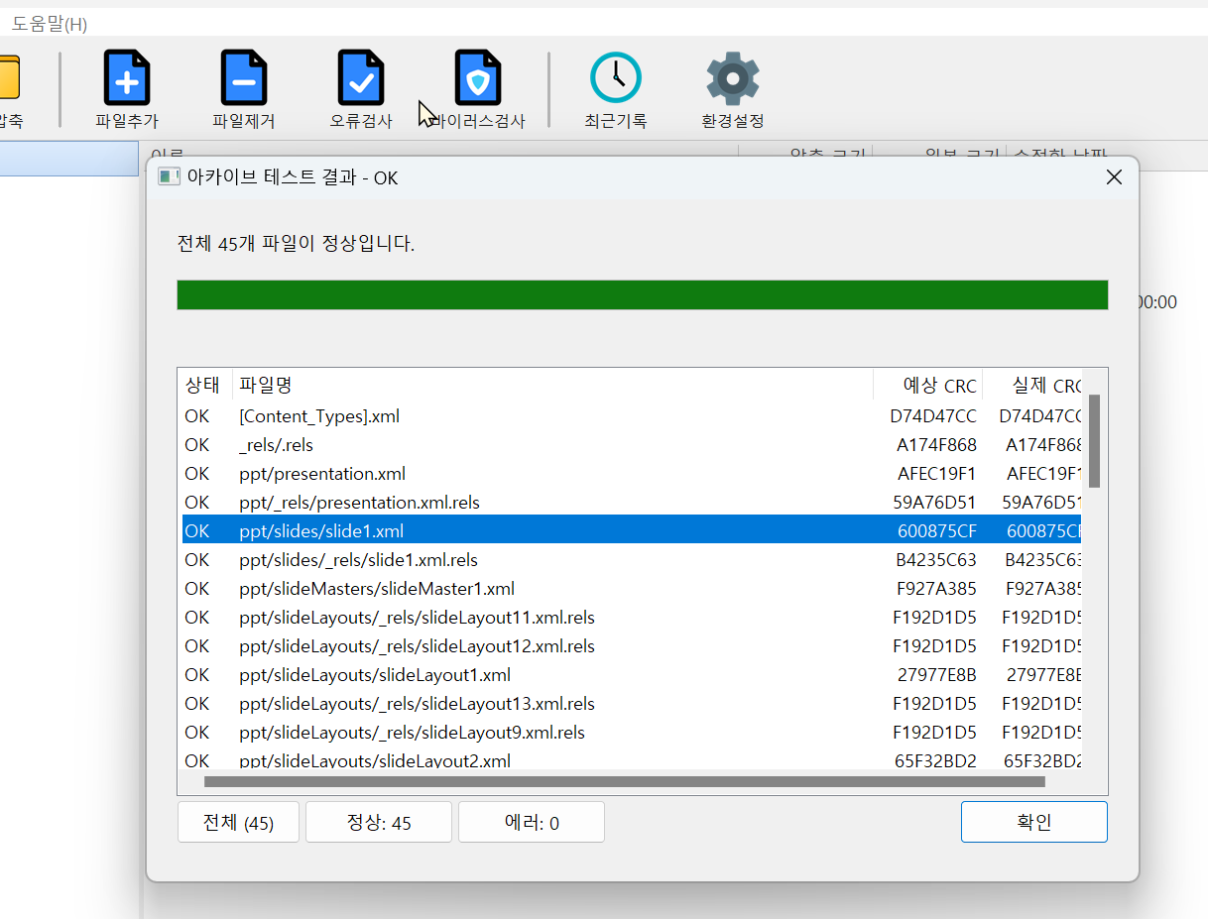Select the ppt/presentation.xml row
1208x919 pixels.
point(632,474)
